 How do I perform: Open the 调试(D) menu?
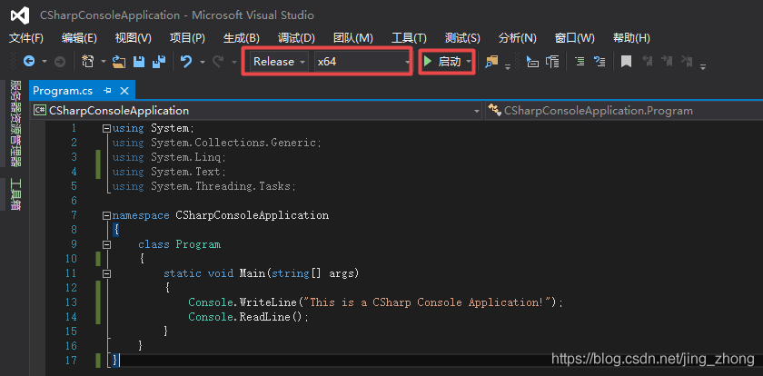coord(296,38)
